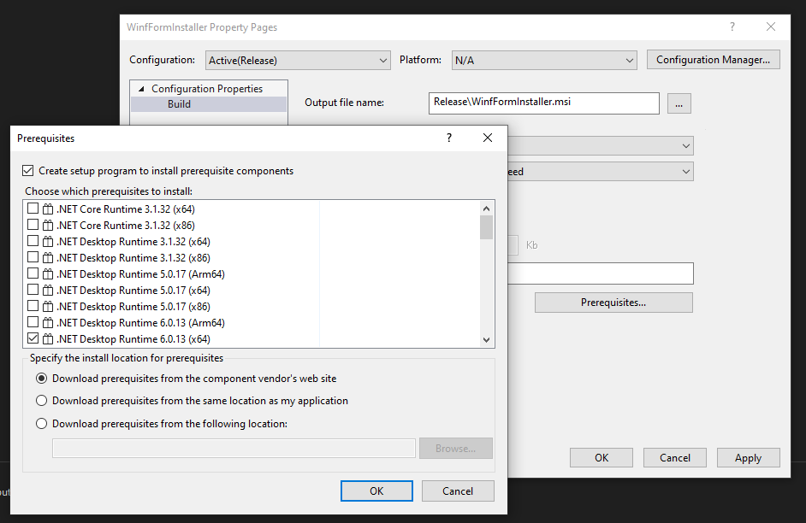
Task: Click package icon beside .NET Core Runtime 3.1.32 (x86)
Action: pos(48,226)
